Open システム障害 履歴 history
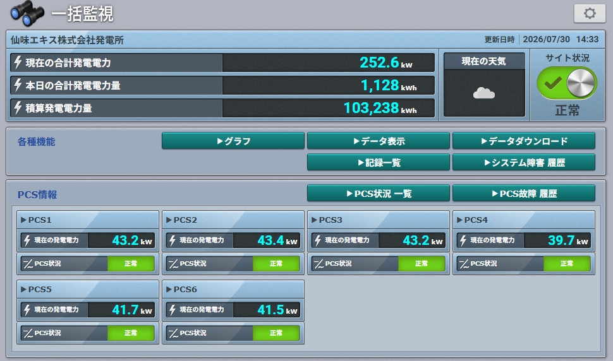 [x=524, y=162]
